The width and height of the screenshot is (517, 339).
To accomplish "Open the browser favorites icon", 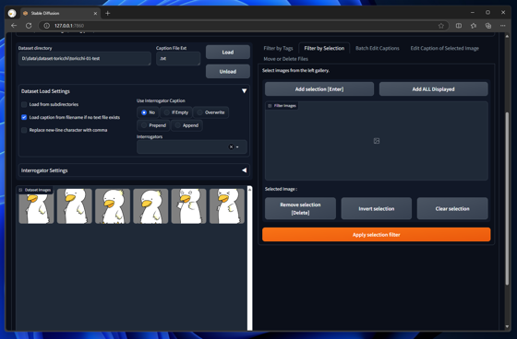I will (x=474, y=26).
